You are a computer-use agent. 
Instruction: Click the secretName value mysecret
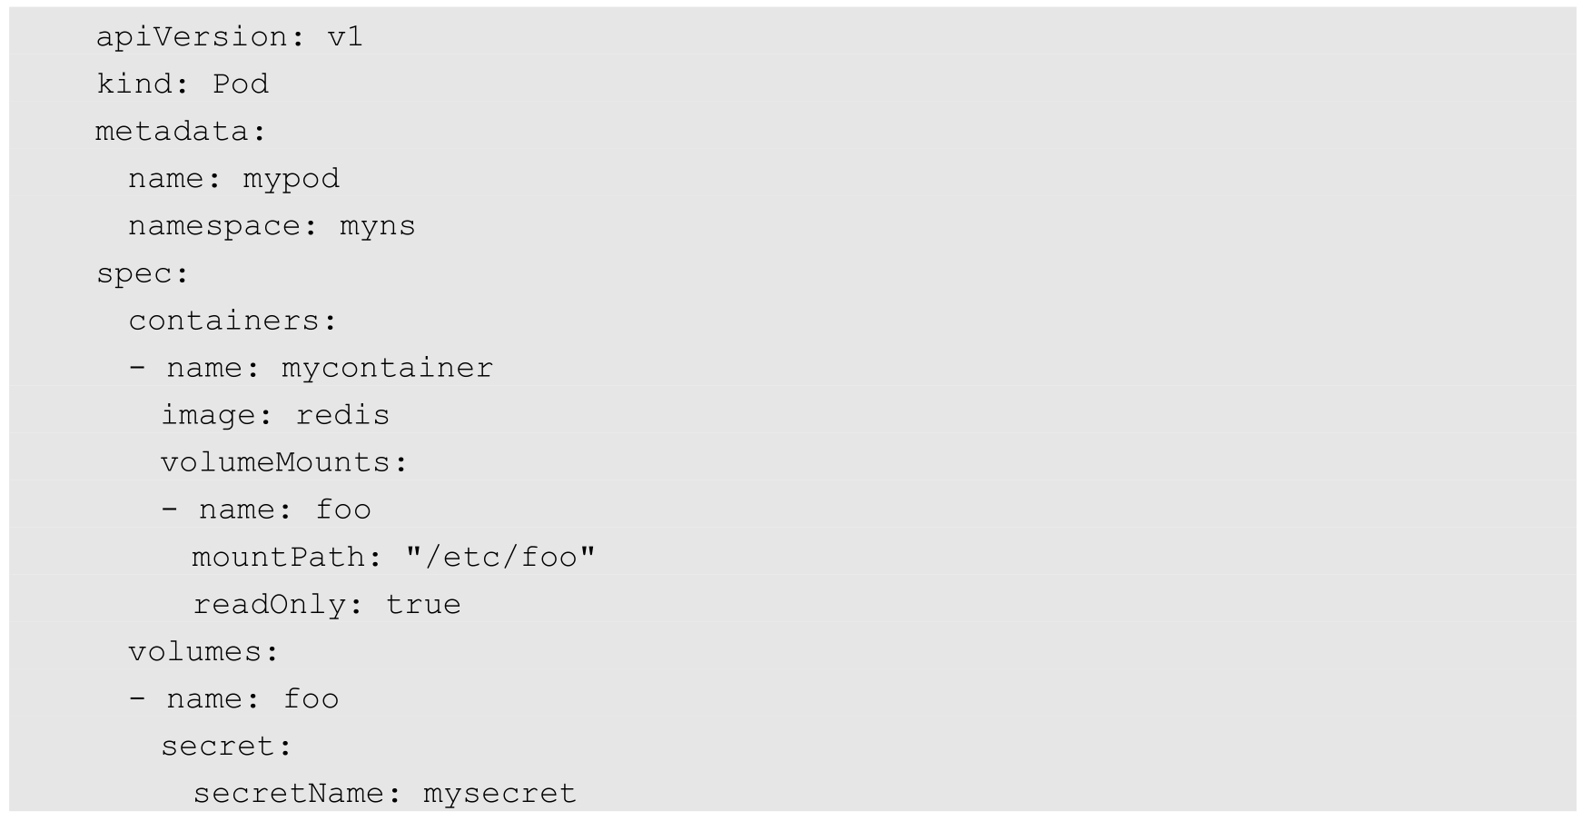click(499, 794)
